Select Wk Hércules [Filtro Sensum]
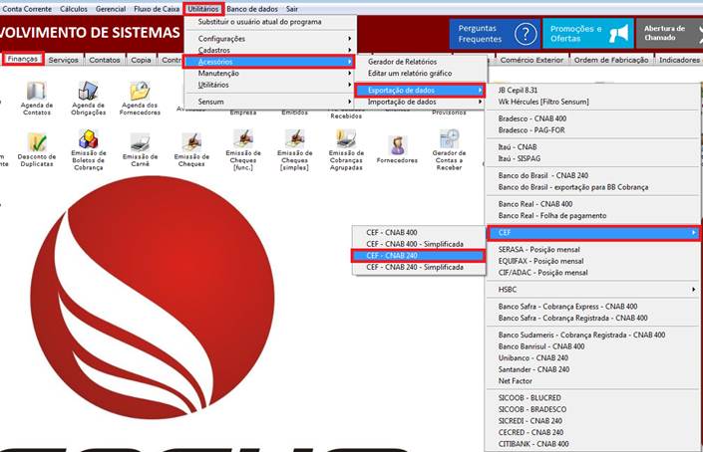 tap(593, 102)
